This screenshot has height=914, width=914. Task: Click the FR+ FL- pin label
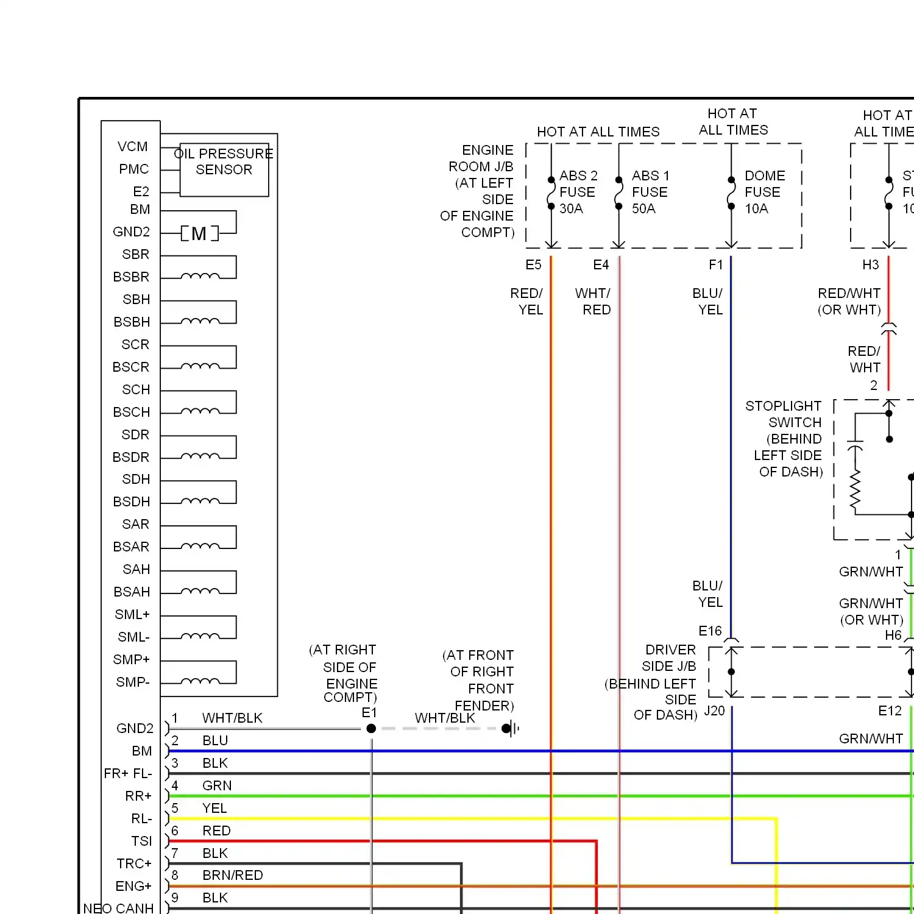128,774
